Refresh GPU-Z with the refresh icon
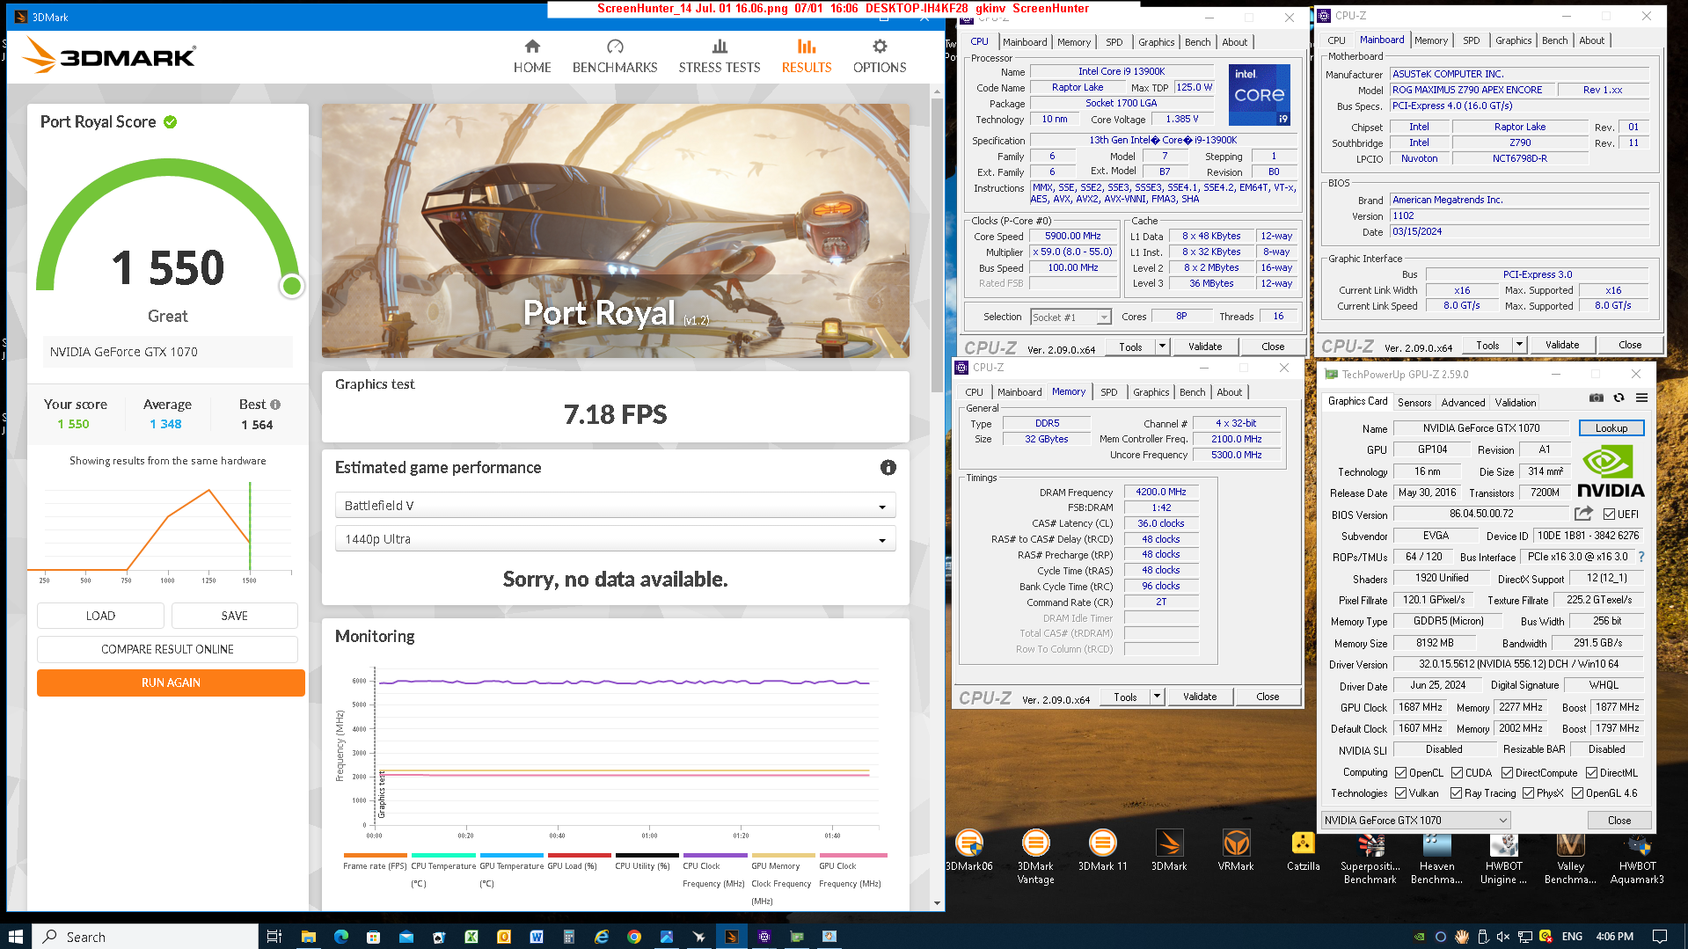The width and height of the screenshot is (1688, 949). [x=1619, y=398]
